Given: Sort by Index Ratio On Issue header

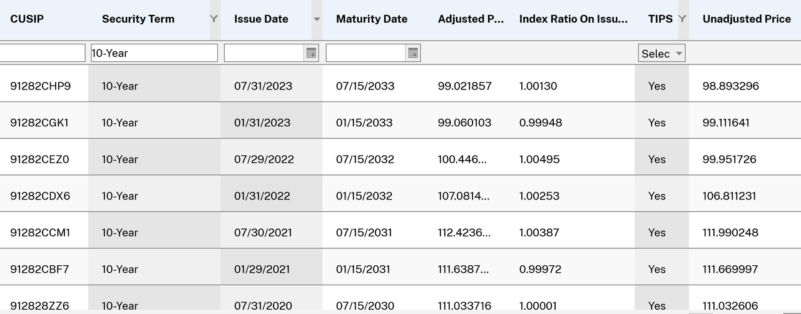Looking at the screenshot, I should [x=573, y=19].
